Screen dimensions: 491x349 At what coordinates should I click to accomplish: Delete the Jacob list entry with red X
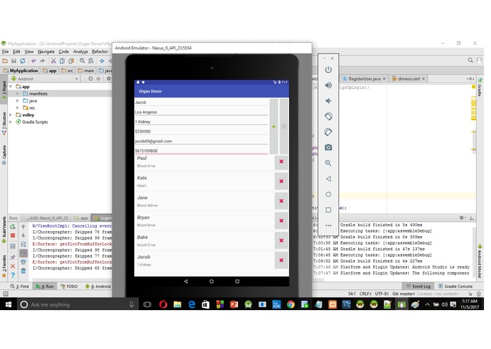[281, 260]
